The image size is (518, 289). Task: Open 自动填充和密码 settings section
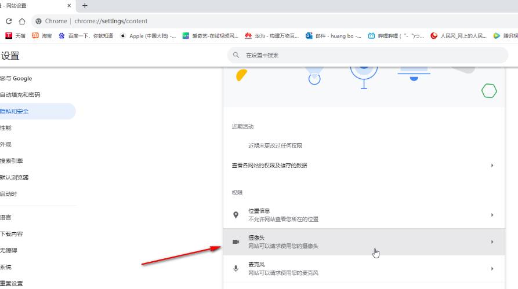tap(20, 94)
